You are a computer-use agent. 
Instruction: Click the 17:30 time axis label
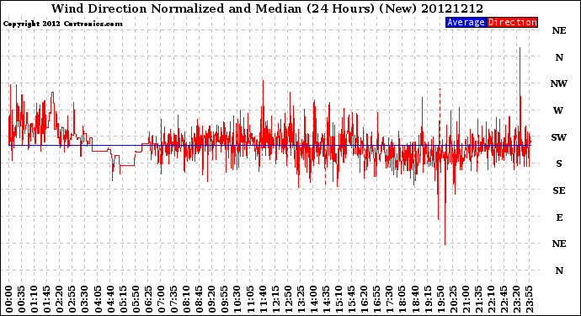click(389, 299)
